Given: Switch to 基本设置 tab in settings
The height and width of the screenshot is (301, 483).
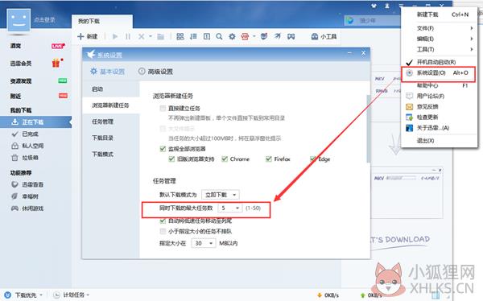Looking at the screenshot, I should click(x=108, y=72).
